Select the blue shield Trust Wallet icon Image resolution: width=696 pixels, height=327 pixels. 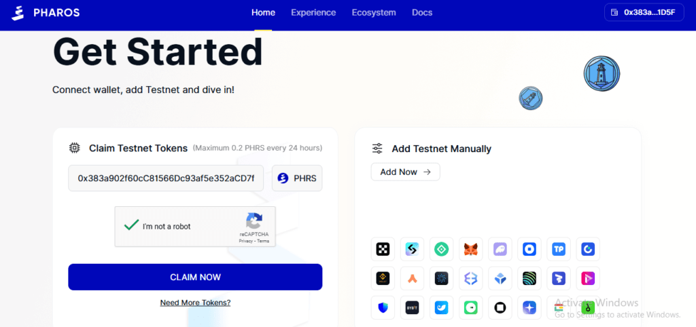[383, 307]
